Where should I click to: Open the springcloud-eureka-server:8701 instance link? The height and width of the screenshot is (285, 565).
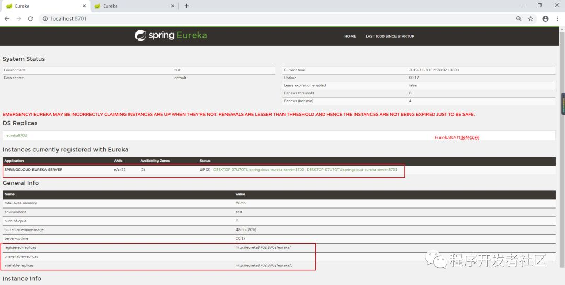352,170
